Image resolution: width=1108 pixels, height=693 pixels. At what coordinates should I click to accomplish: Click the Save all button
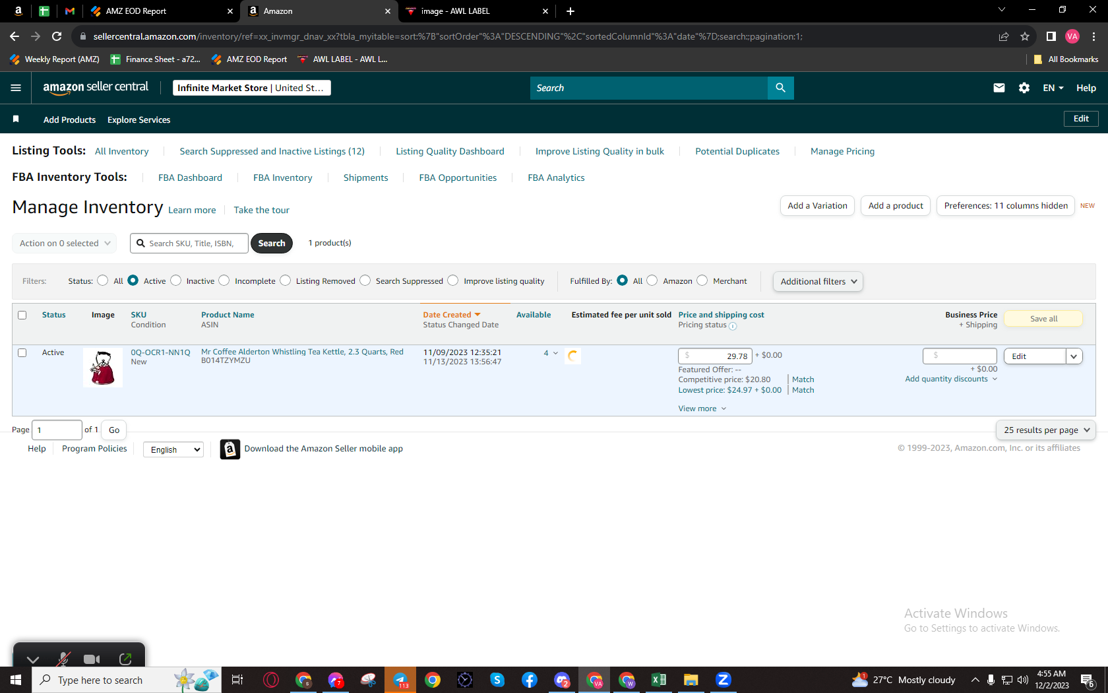point(1043,319)
